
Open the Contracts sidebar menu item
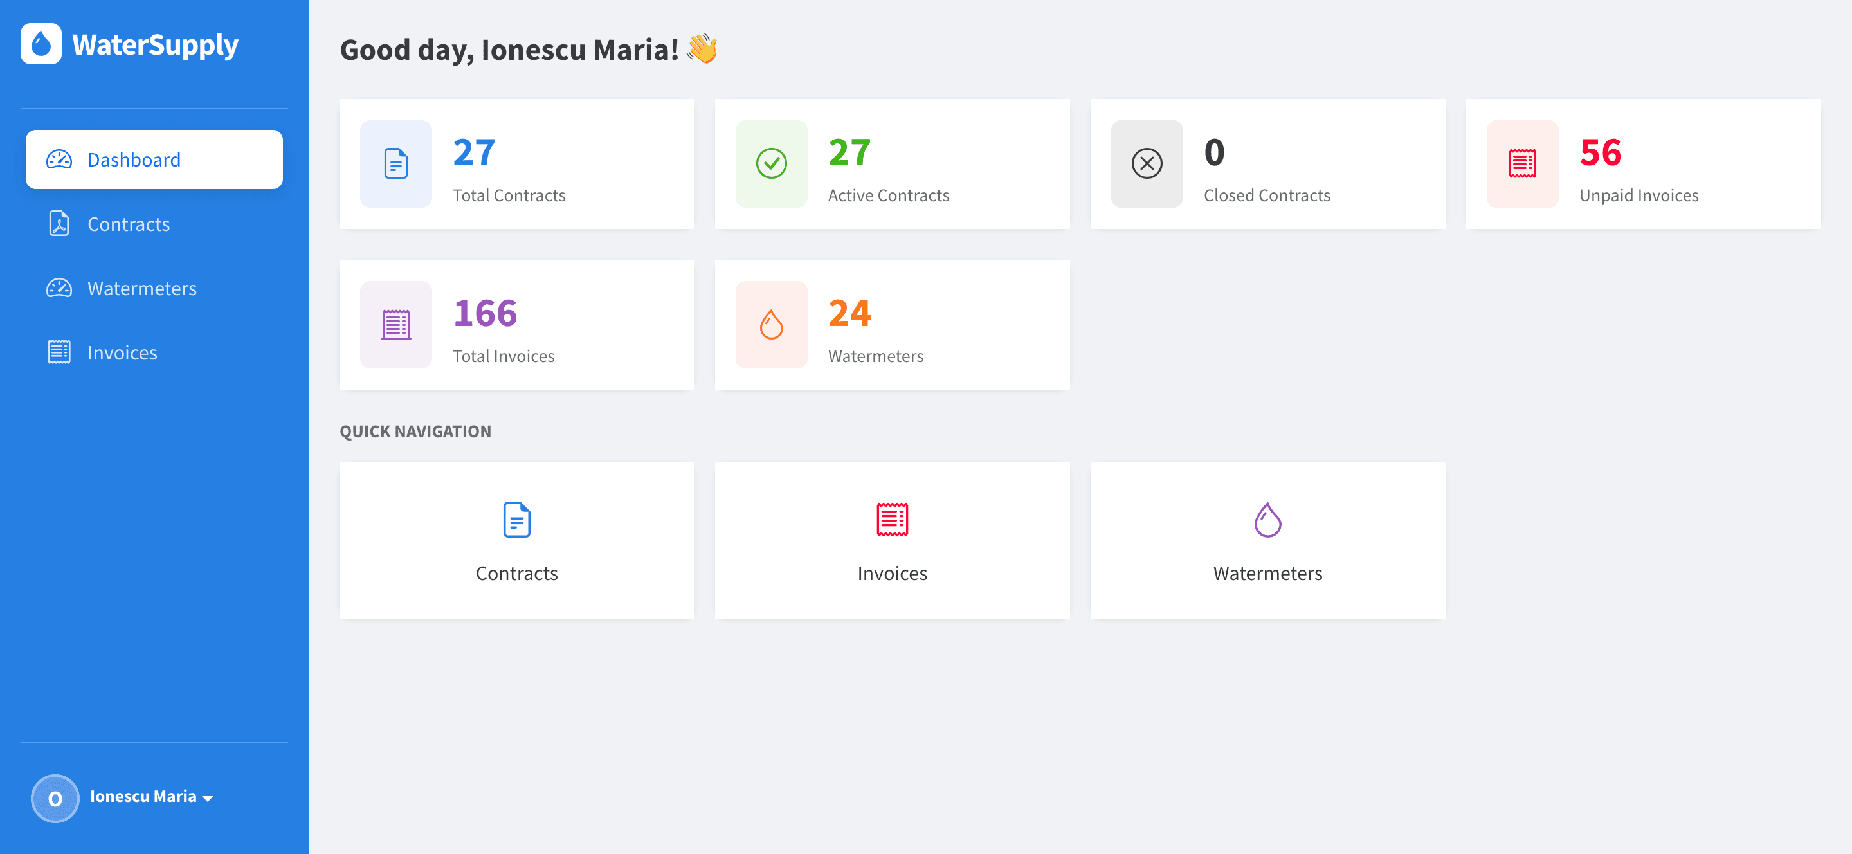(154, 224)
